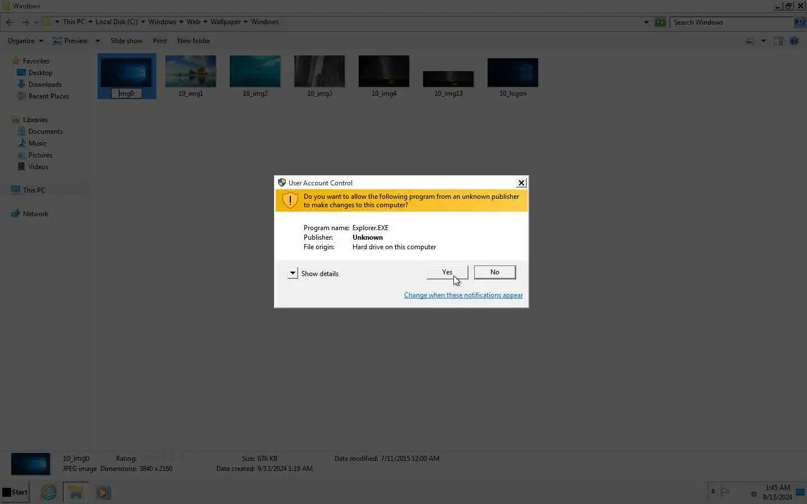Click This PC in the address bar
The image size is (807, 504).
(x=74, y=22)
